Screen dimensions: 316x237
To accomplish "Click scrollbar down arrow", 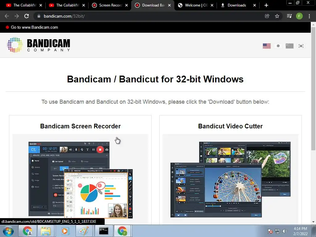I will pyautogui.click(x=313, y=222).
